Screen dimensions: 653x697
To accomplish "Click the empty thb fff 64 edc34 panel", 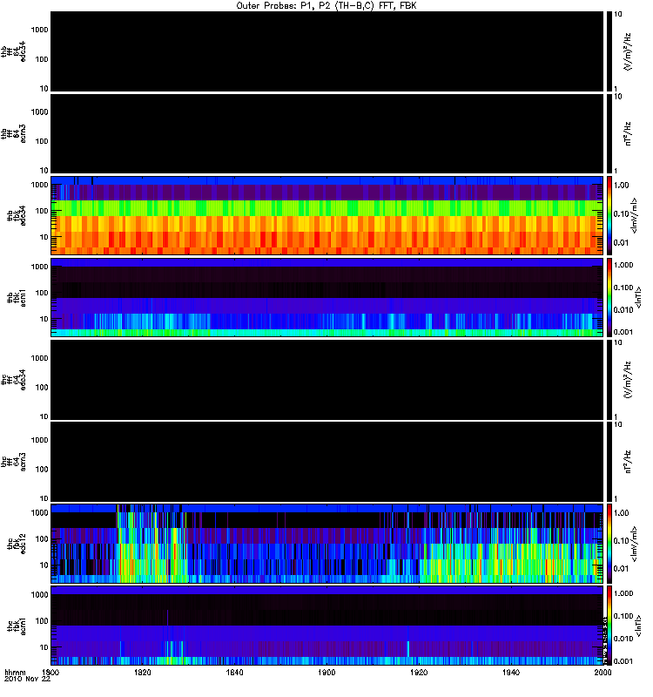I will pyautogui.click(x=327, y=51).
